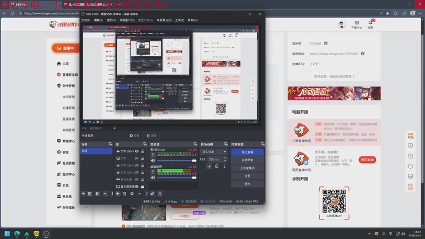This screenshot has width=425, height=239.
Task: Pop out the Audio Mixer dock icon
Action: click(195, 144)
